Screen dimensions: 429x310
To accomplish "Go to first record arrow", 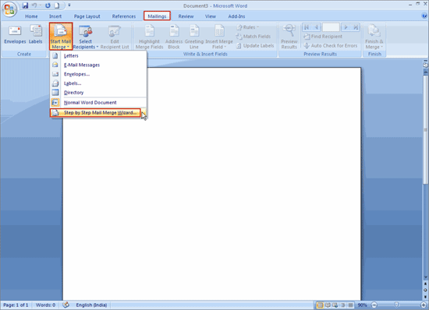I will coord(307,27).
